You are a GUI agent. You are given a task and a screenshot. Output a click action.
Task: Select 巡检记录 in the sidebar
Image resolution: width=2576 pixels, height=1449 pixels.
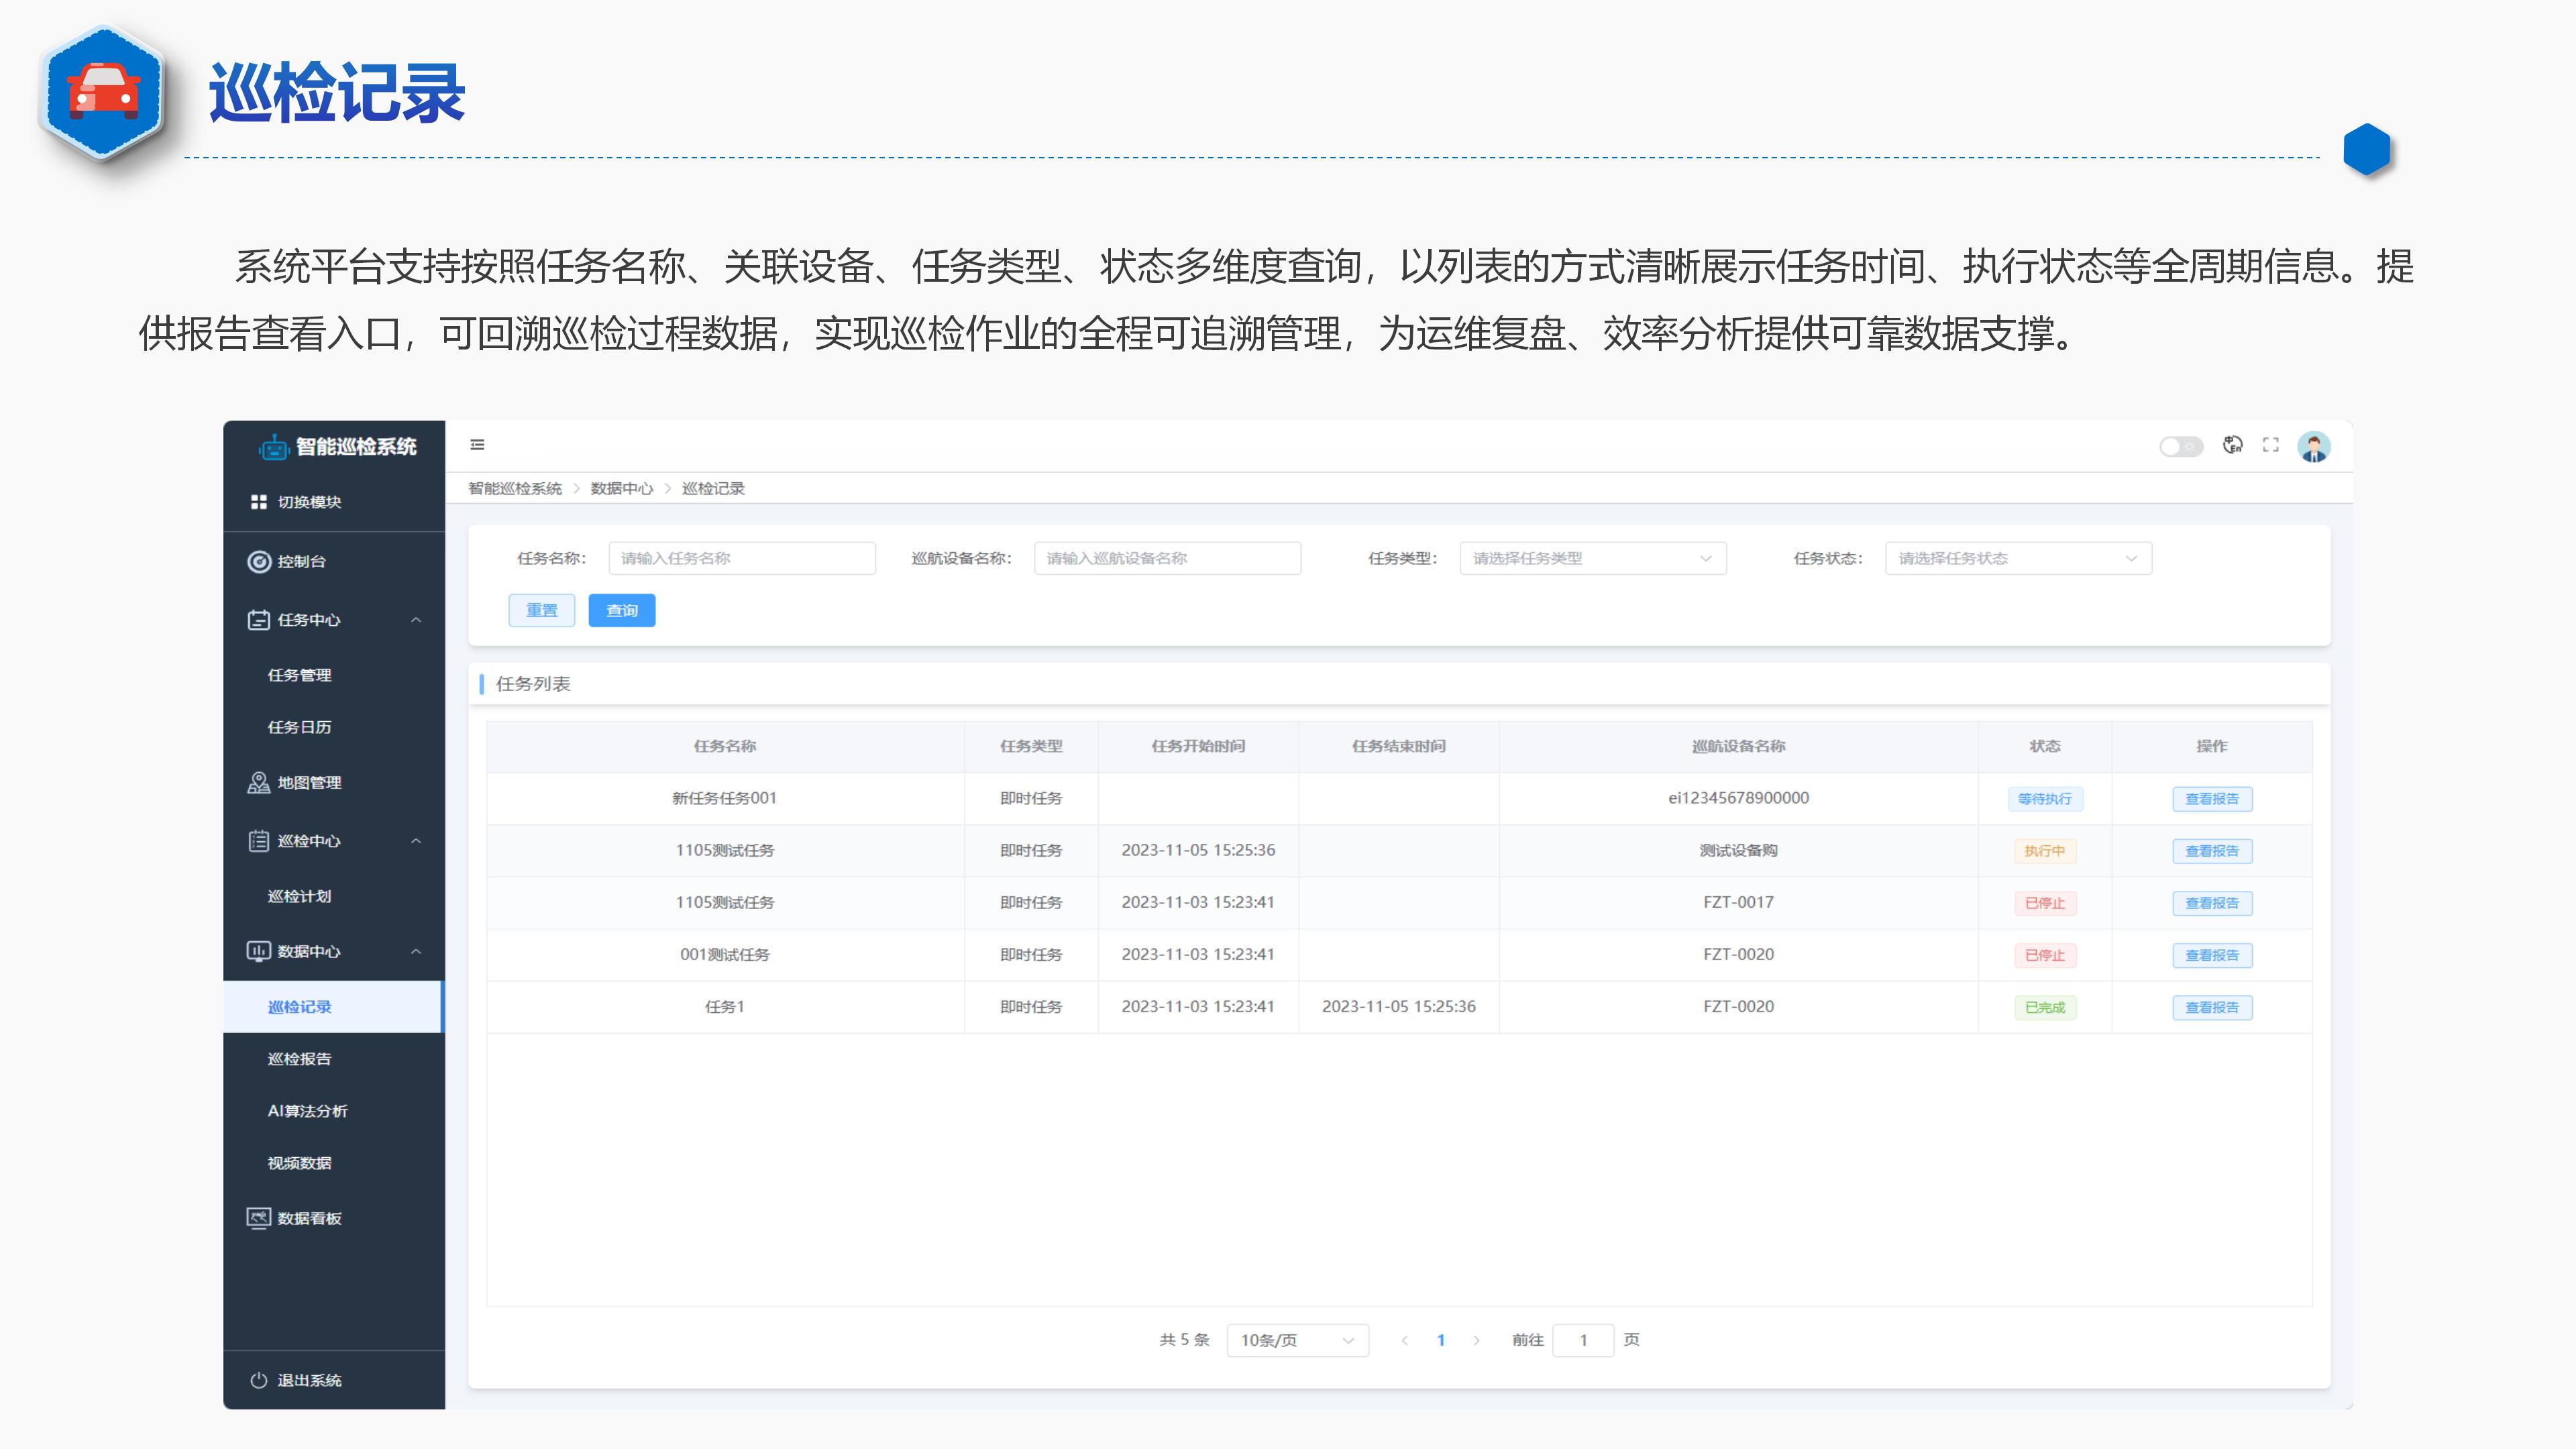click(334, 1007)
